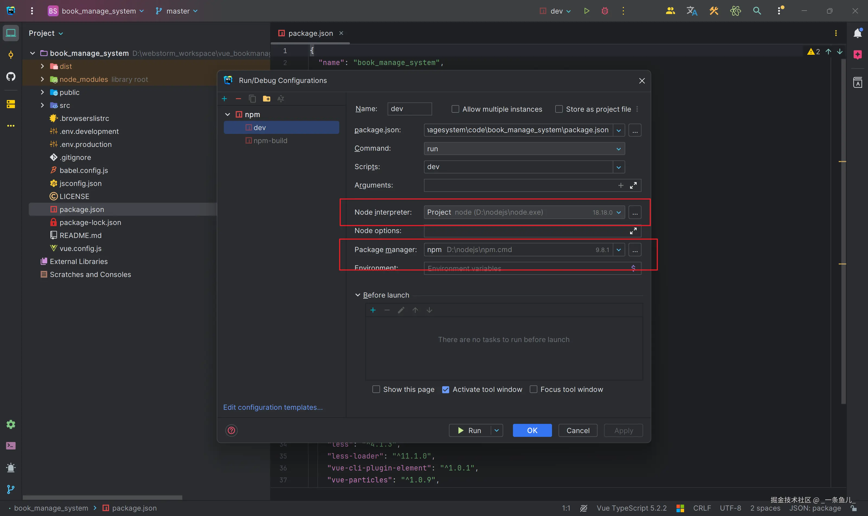Screen dimensions: 868x516
Task: Collapse the Before launch section
Action: coord(358,295)
